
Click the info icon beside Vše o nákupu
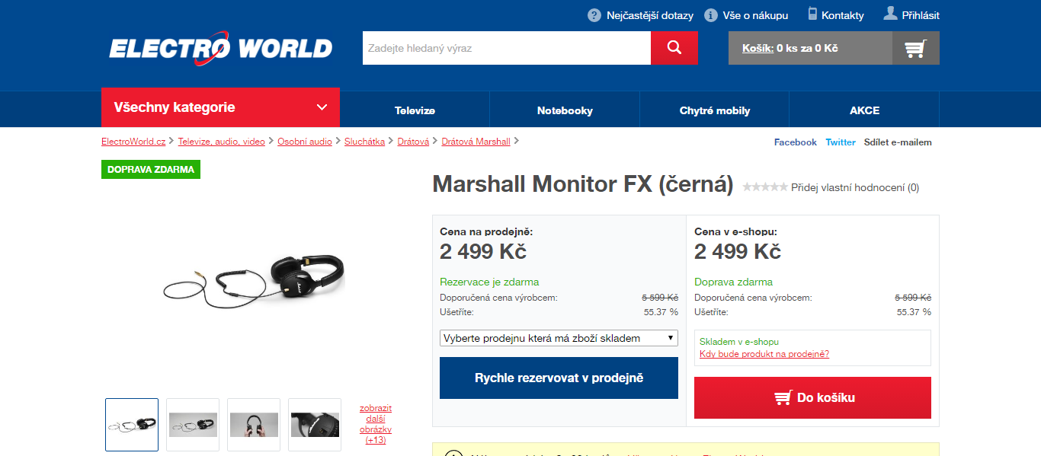pos(711,15)
